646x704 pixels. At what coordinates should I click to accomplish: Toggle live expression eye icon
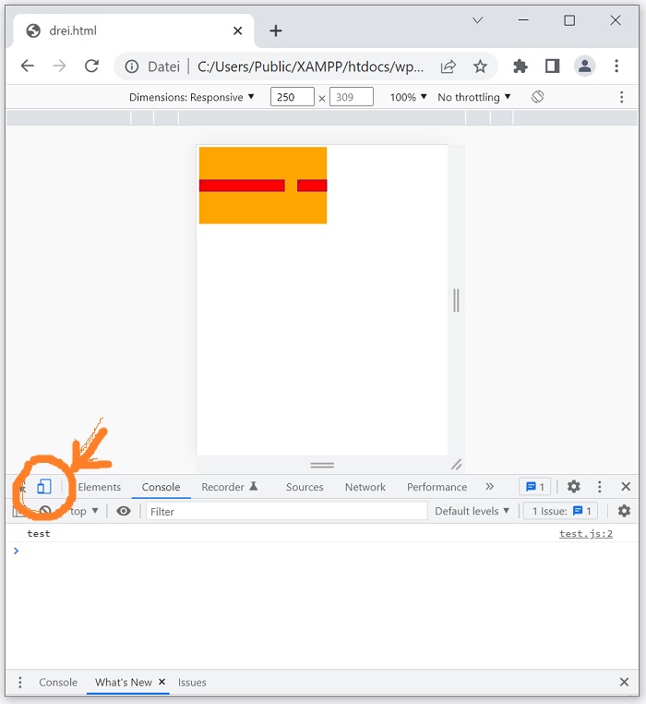click(x=124, y=511)
